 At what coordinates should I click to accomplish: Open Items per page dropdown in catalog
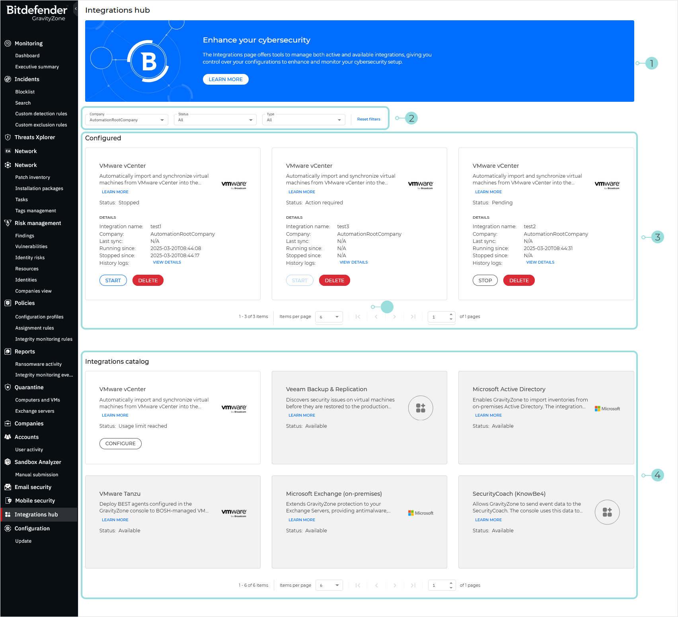[x=329, y=585]
